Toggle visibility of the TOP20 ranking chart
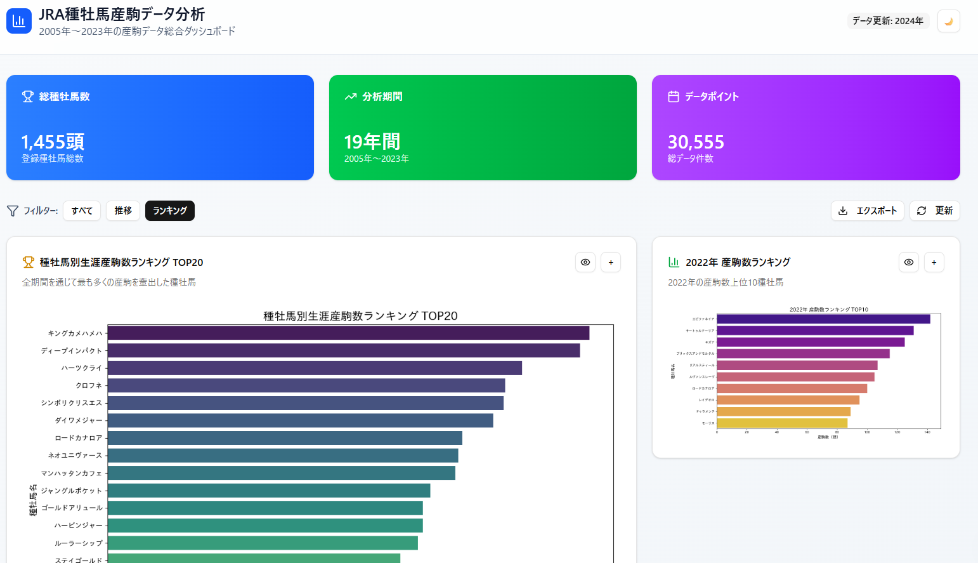The height and width of the screenshot is (563, 978). click(x=585, y=262)
